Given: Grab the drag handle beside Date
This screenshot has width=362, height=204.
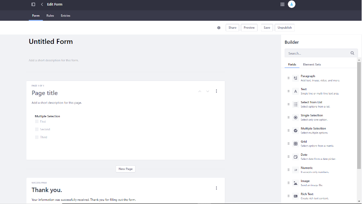Looking at the screenshot, I should [x=288, y=157].
